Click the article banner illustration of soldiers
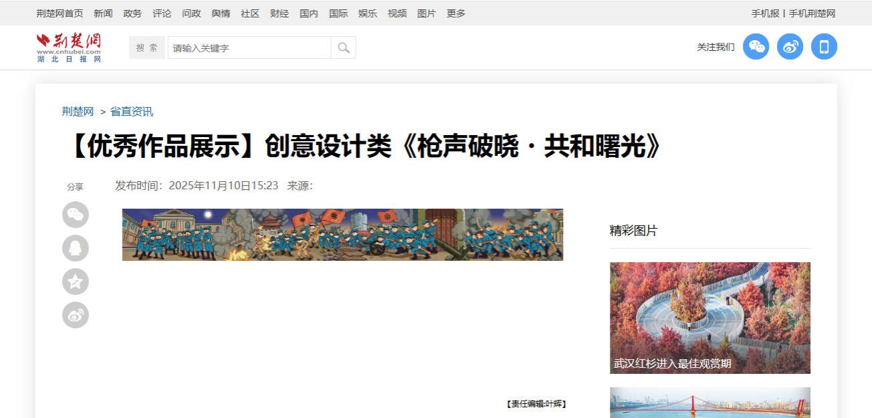 point(342,234)
